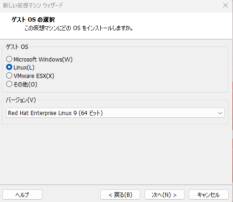The height and width of the screenshot is (202, 233).
Task: Close the wizard with the X icon
Action: [x=225, y=5]
